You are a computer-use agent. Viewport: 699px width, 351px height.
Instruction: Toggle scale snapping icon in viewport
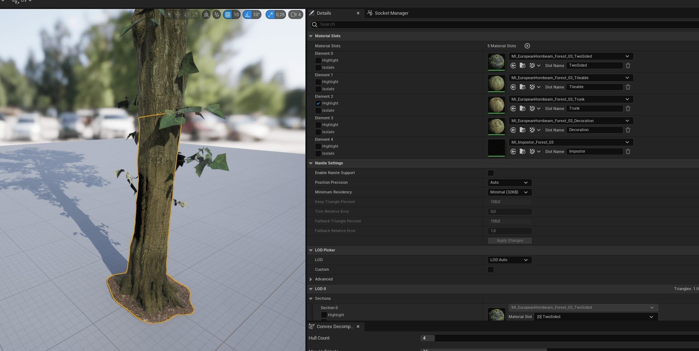point(271,15)
